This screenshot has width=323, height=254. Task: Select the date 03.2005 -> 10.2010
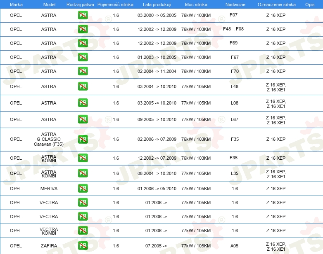(157, 103)
